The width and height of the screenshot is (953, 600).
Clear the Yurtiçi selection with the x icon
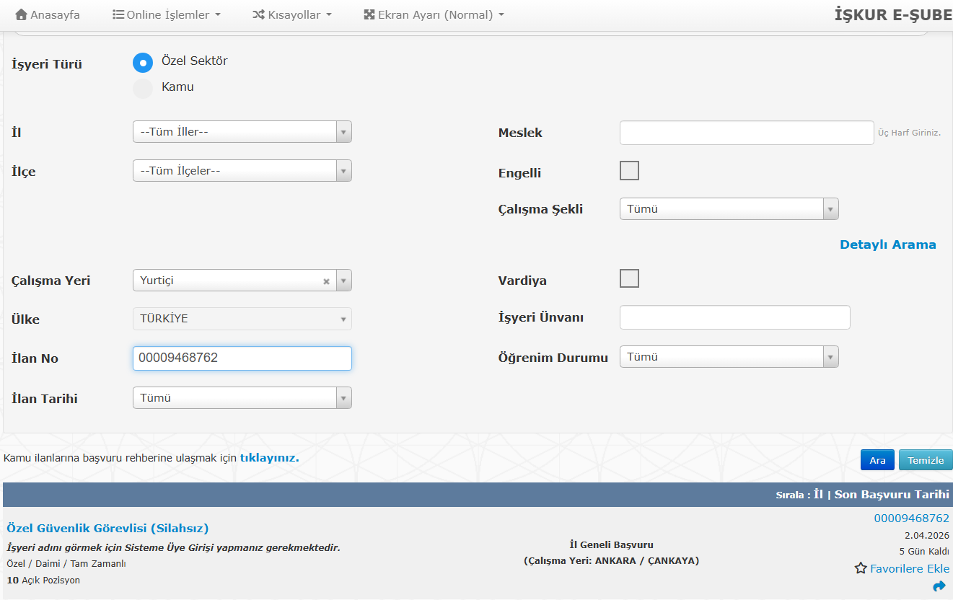326,281
